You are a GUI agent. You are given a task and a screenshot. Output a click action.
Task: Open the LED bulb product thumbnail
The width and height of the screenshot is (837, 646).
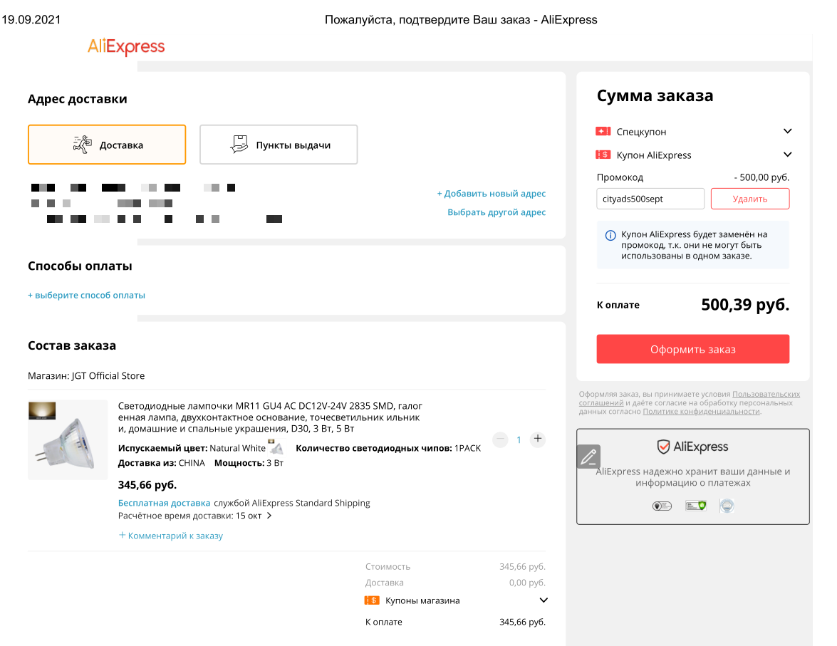click(x=68, y=440)
